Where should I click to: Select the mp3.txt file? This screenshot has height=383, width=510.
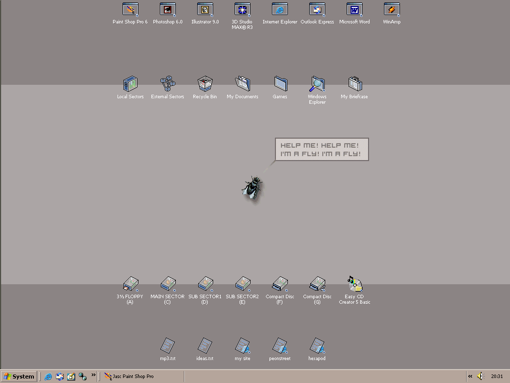(168, 346)
